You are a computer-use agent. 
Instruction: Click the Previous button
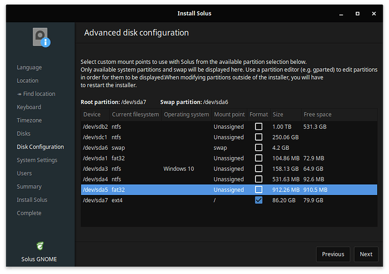pos(333,254)
